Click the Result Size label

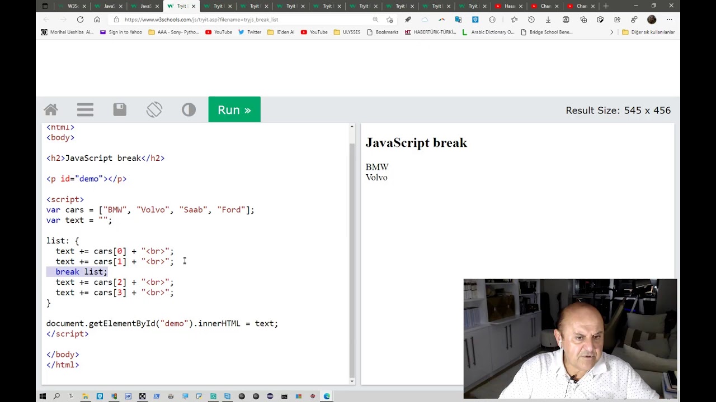pos(618,111)
